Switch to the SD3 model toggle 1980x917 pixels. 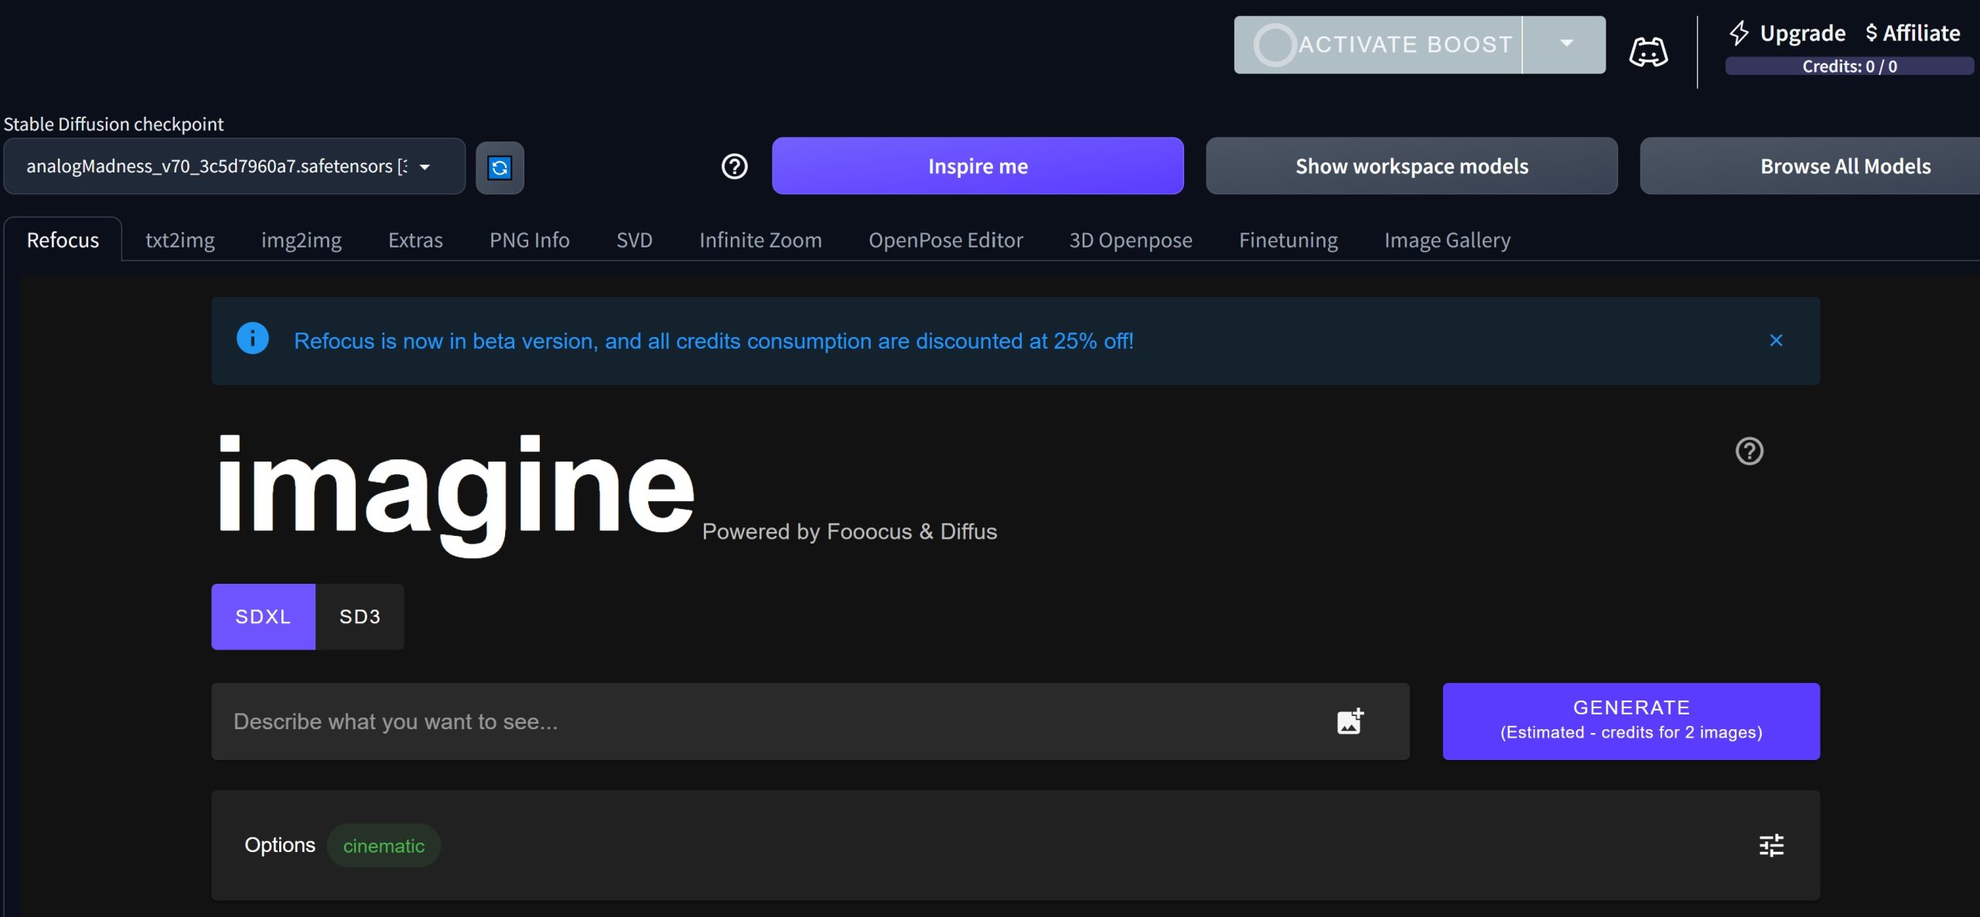pos(360,616)
